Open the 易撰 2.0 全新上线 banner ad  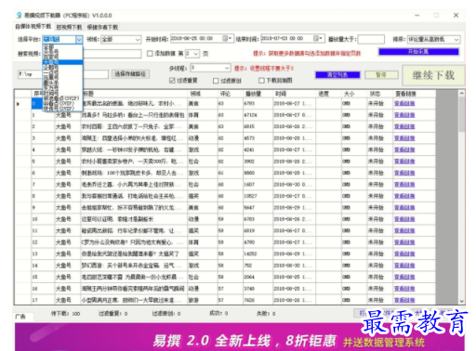[x=240, y=337]
